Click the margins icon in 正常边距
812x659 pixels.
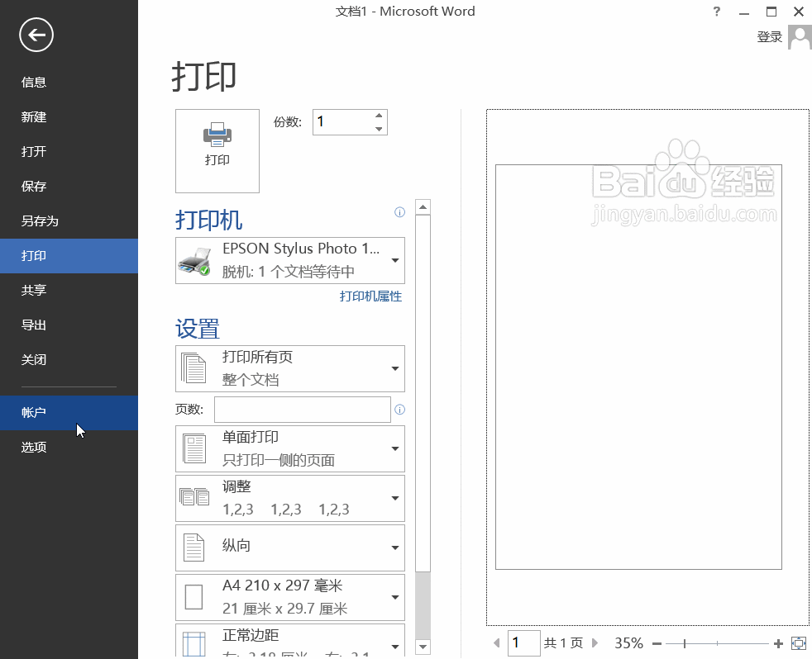coord(194,644)
